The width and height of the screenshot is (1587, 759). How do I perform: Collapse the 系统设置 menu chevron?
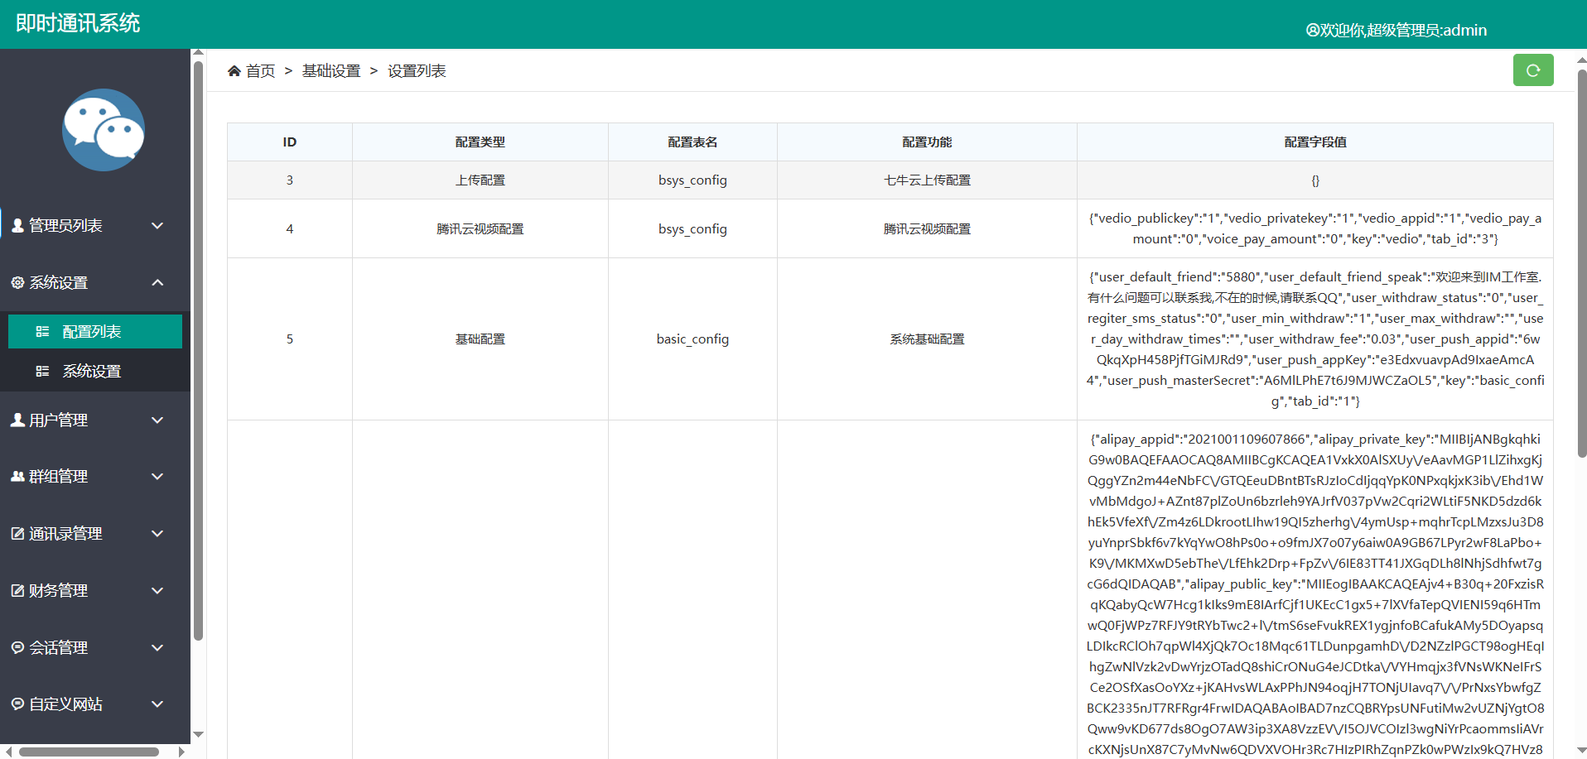(157, 282)
